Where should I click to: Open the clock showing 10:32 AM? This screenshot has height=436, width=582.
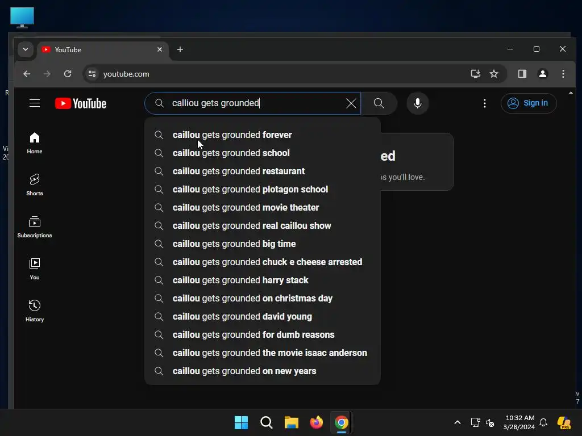point(519,422)
